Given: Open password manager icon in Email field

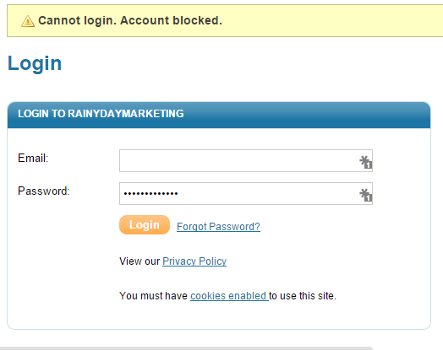Looking at the screenshot, I should [365, 162].
